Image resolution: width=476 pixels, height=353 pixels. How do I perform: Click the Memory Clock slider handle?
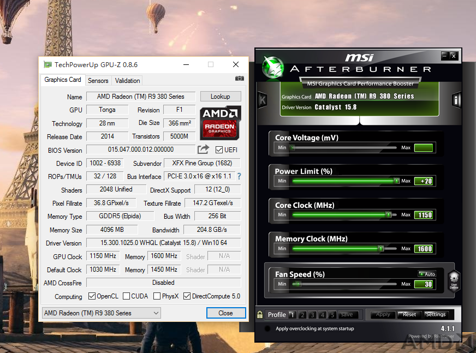tap(380, 249)
